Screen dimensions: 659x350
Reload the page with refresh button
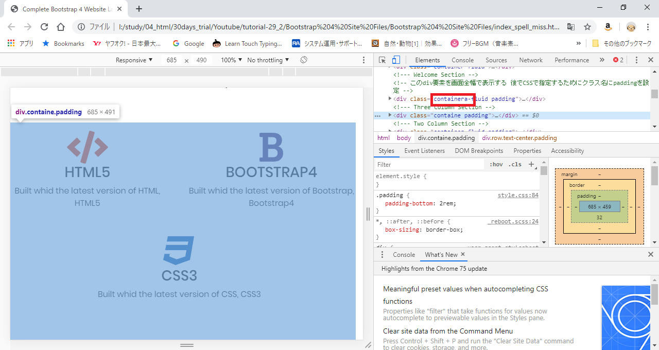tap(44, 27)
